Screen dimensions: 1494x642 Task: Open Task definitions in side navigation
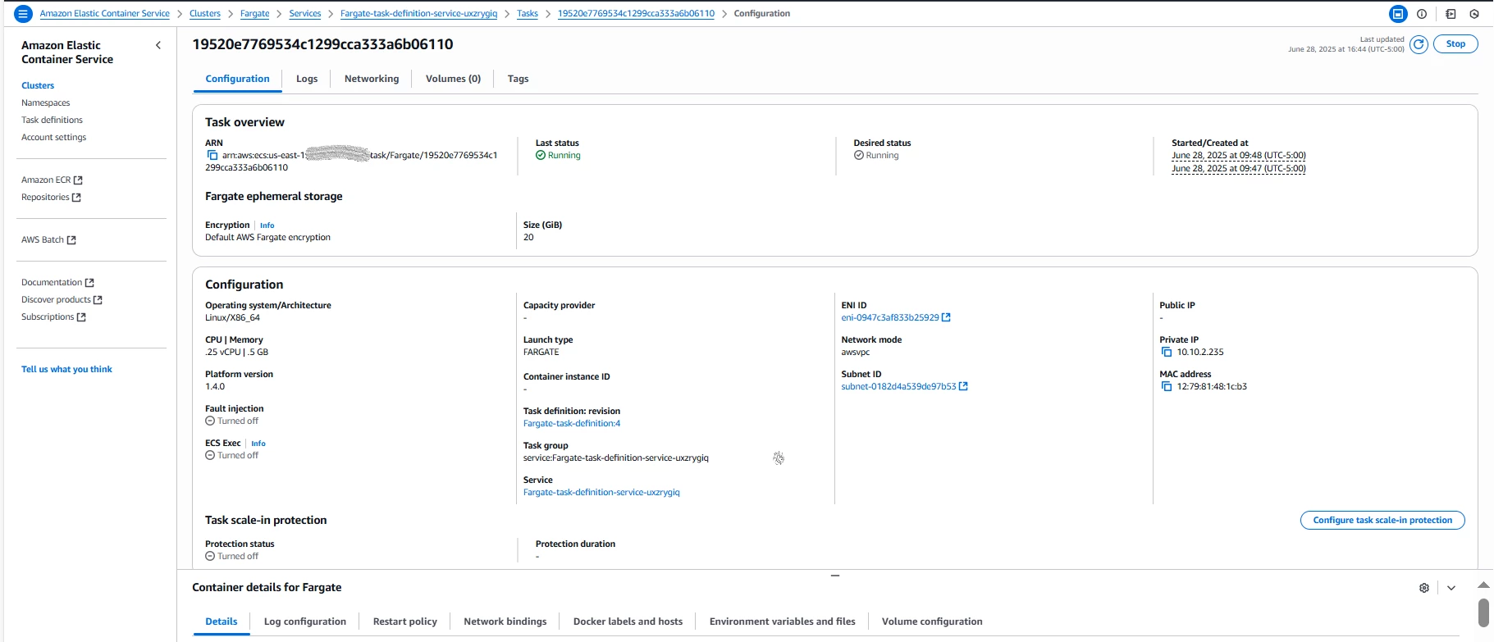[x=52, y=120]
